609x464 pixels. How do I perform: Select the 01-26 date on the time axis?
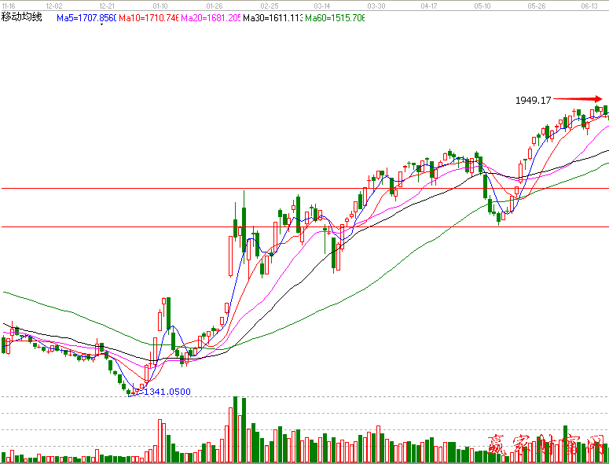click(215, 5)
